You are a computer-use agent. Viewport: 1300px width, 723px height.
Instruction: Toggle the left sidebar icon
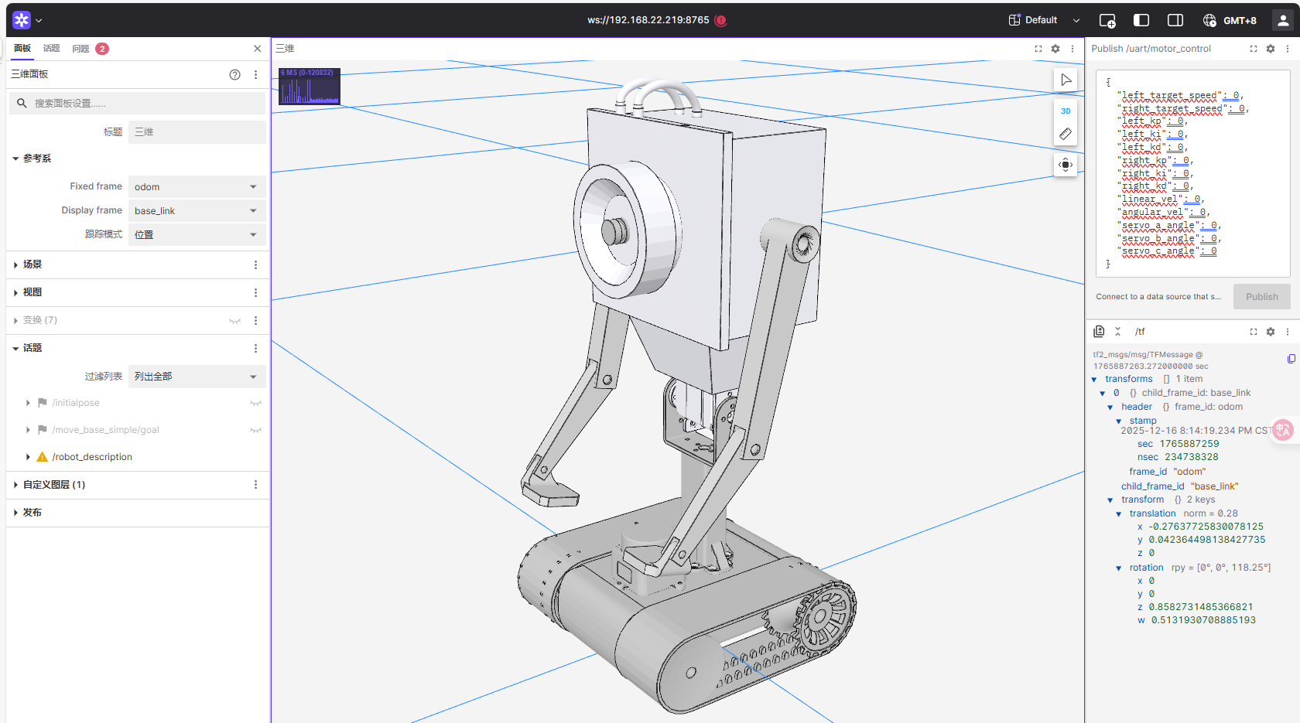(x=1141, y=20)
